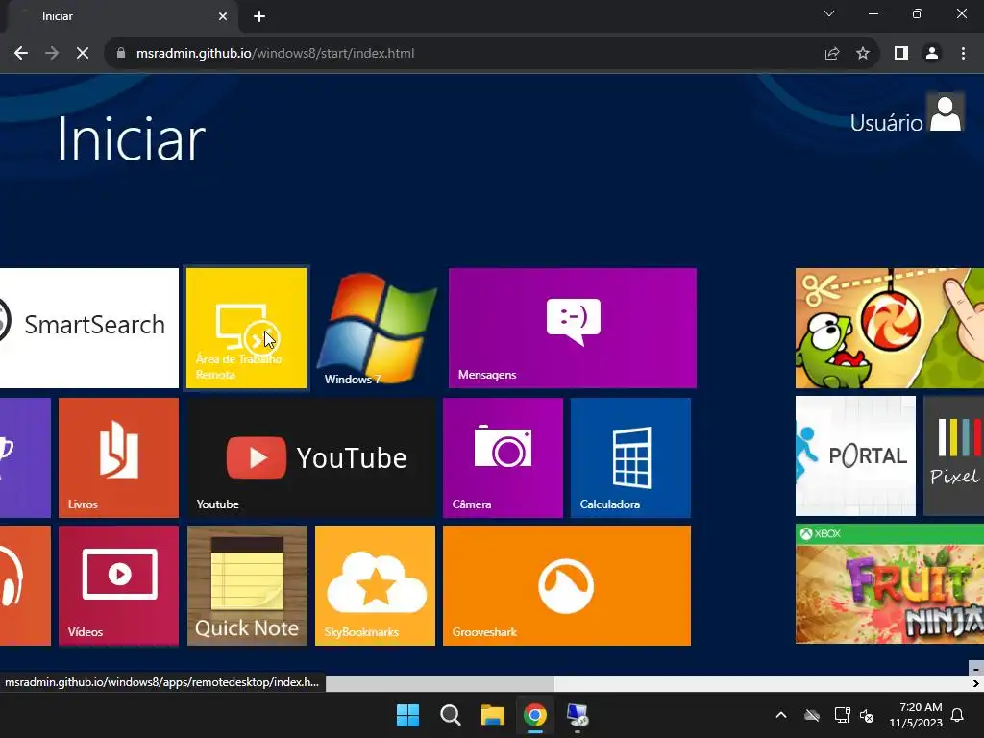Open a new browser tab
The height and width of the screenshot is (738, 984).
click(259, 16)
